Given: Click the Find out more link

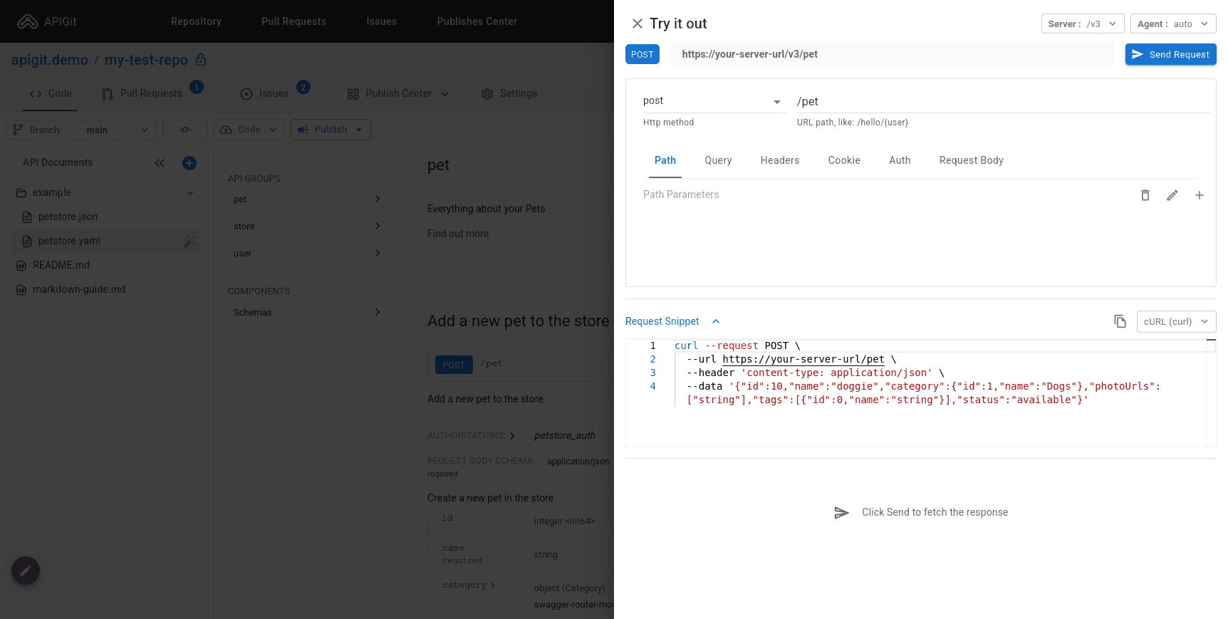Looking at the screenshot, I should click(x=458, y=234).
